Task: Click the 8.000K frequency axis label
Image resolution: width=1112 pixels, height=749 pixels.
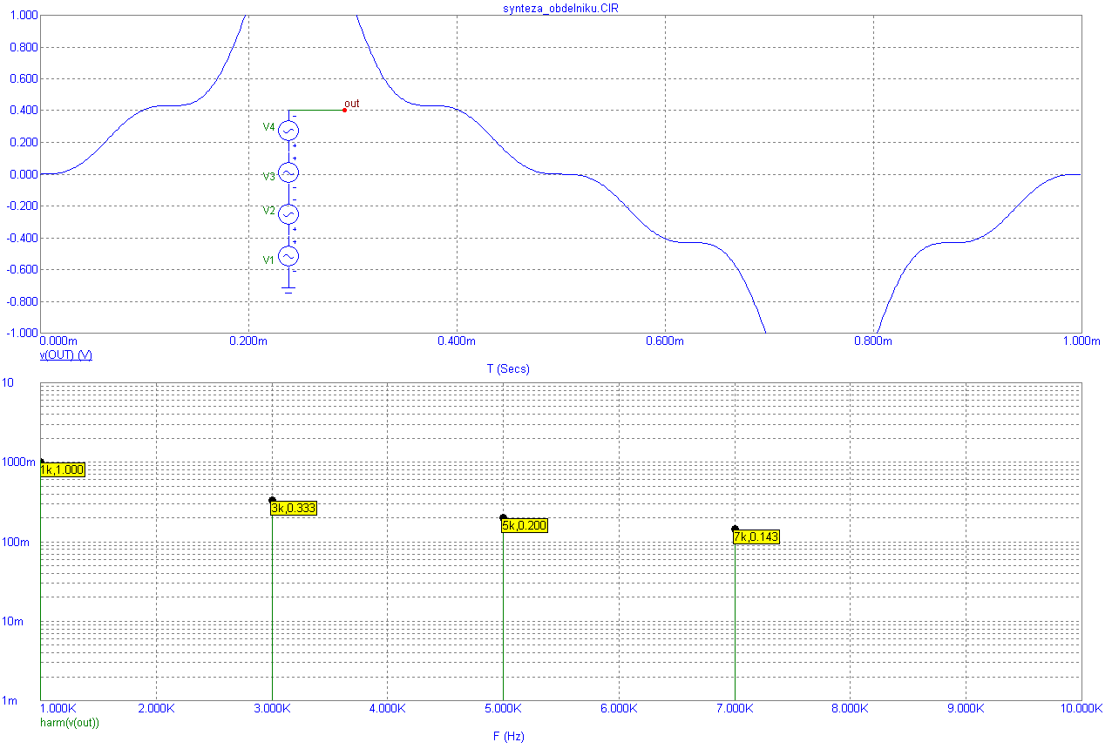Action: click(850, 708)
